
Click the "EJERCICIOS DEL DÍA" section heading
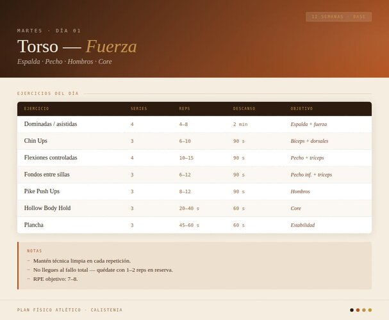pyautogui.click(x=48, y=93)
